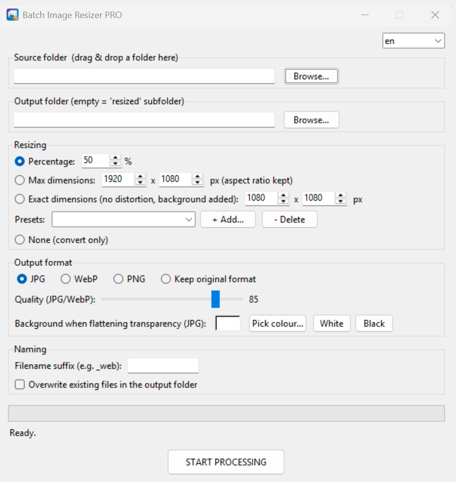
Task: Click the + Add... preset button
Action: coord(228,220)
